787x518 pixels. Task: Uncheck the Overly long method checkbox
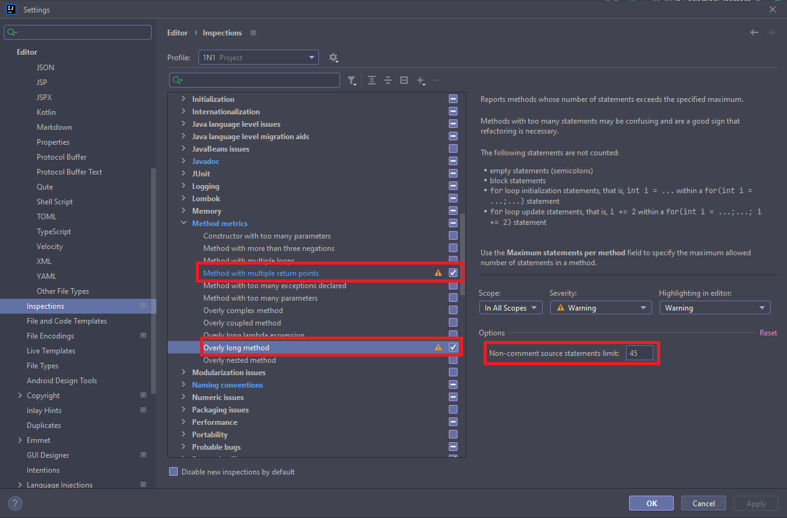point(453,348)
